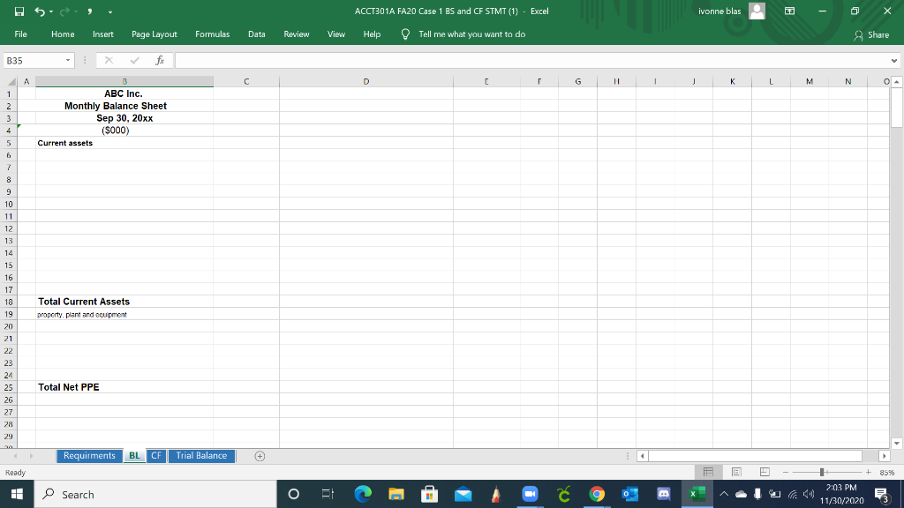Click the Tell Me lightbulb search icon

[x=404, y=34]
